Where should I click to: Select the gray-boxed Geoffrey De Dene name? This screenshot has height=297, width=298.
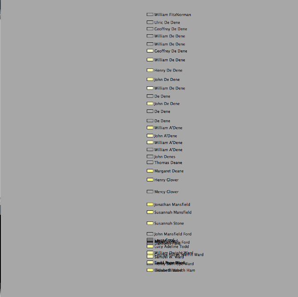click(171, 29)
